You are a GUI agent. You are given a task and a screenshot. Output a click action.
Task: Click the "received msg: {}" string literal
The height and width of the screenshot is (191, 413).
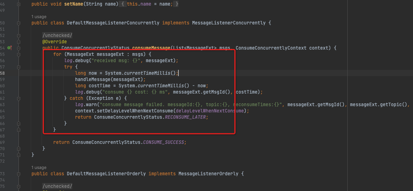tap(116, 61)
